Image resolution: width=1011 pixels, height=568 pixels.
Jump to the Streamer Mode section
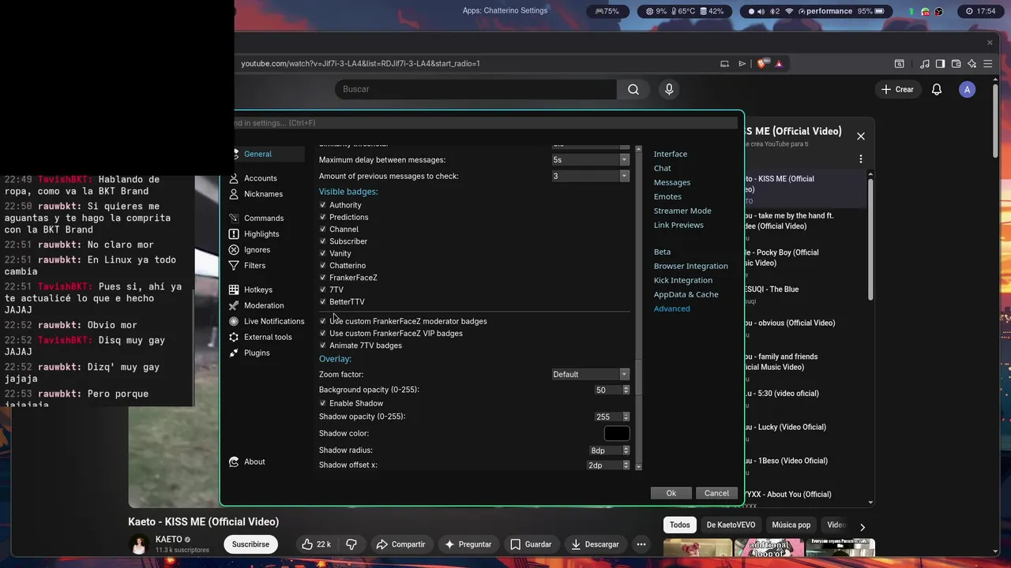[682, 211]
